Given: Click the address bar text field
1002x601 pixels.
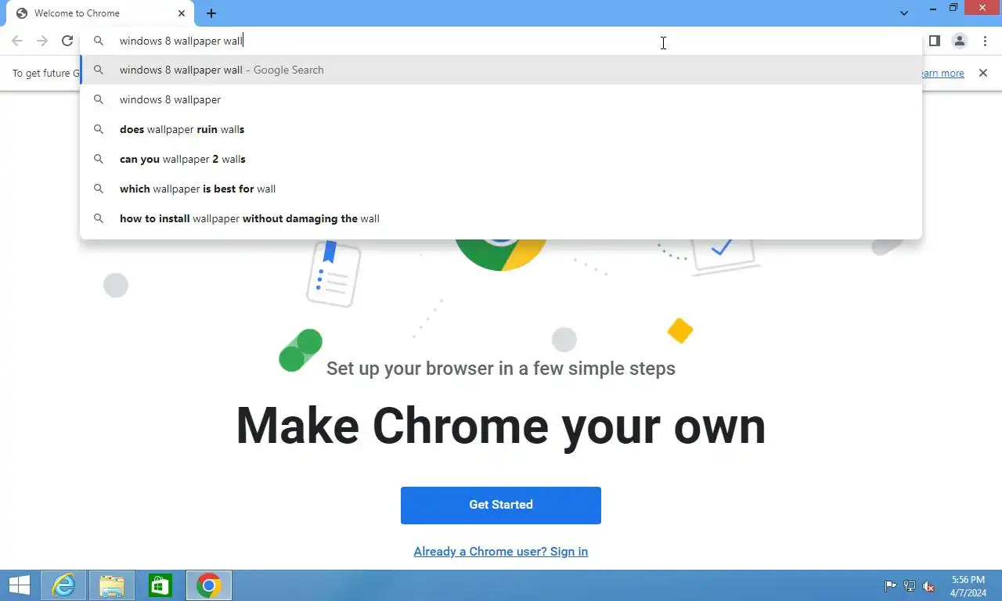Looking at the screenshot, I should (x=501, y=41).
